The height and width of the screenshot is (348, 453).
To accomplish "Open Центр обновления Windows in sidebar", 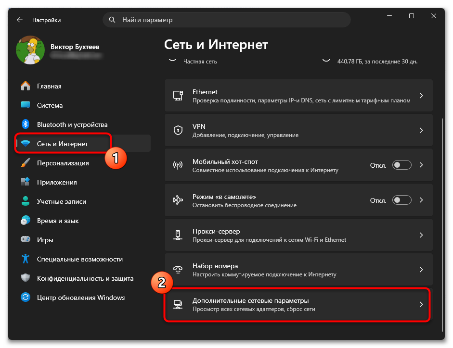I will [x=83, y=297].
